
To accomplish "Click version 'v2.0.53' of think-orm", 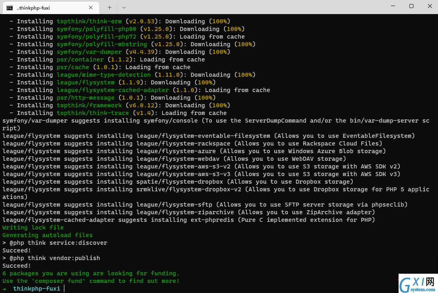I will pos(142,21).
